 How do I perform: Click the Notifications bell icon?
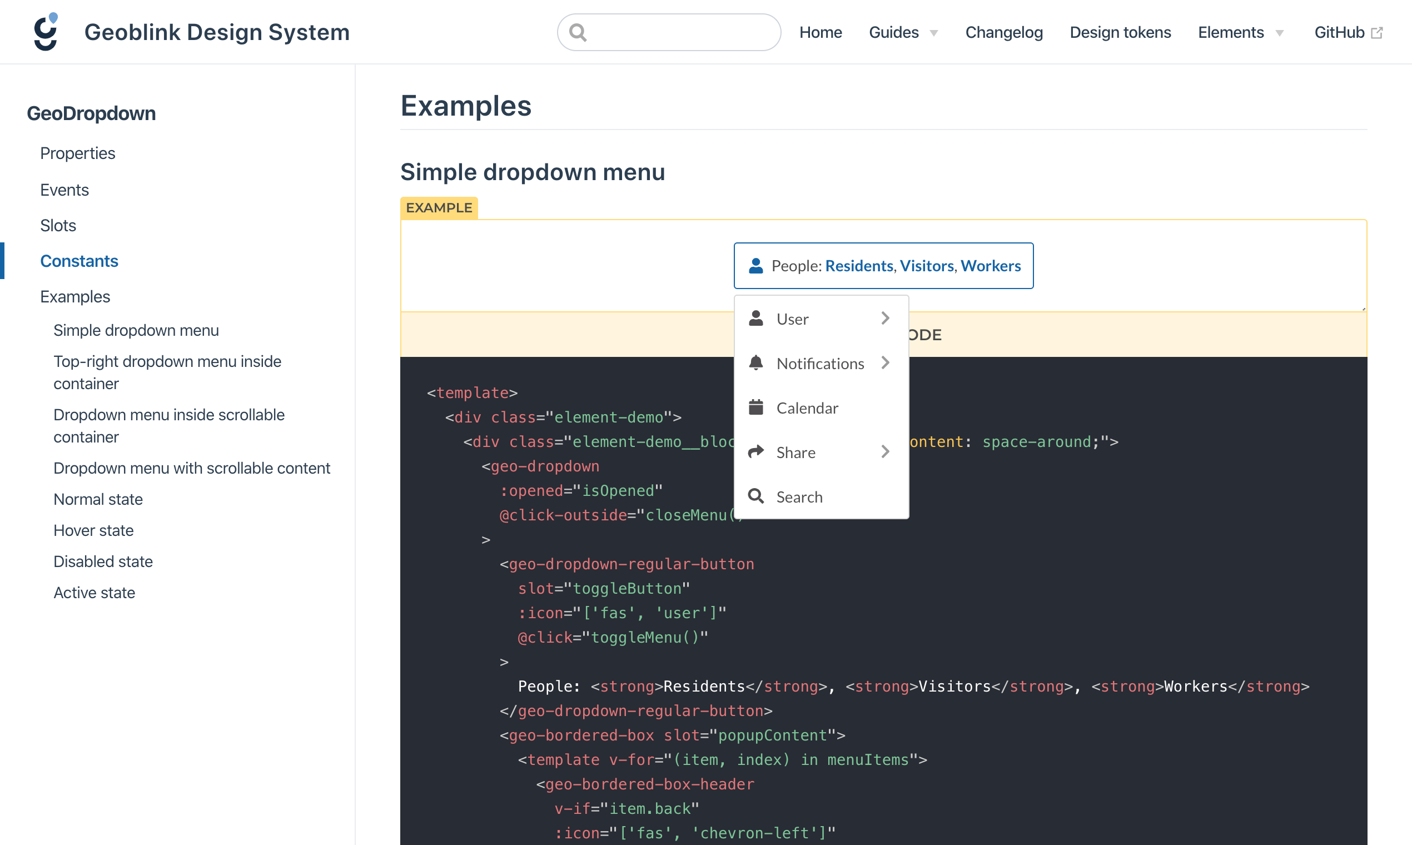[x=756, y=362]
